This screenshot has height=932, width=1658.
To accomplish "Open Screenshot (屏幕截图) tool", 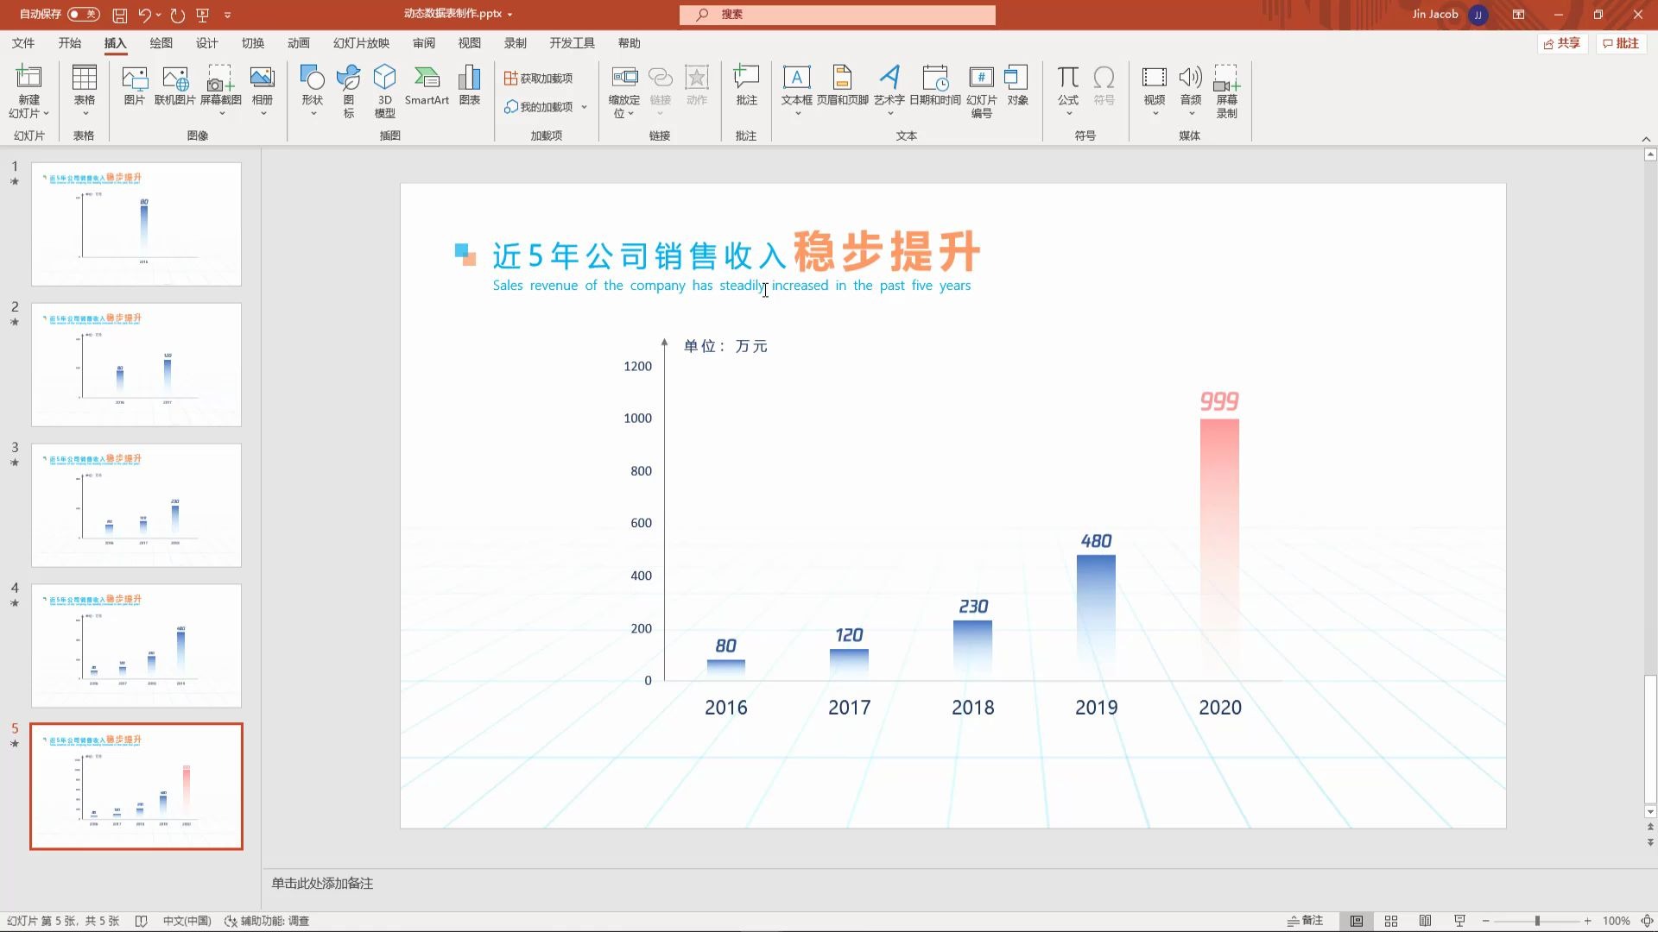I will [x=221, y=91].
